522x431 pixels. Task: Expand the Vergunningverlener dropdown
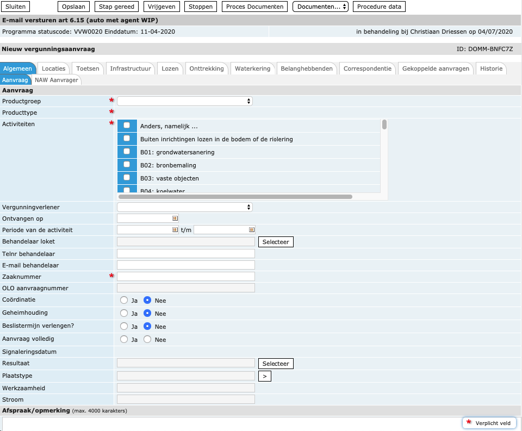coord(185,207)
